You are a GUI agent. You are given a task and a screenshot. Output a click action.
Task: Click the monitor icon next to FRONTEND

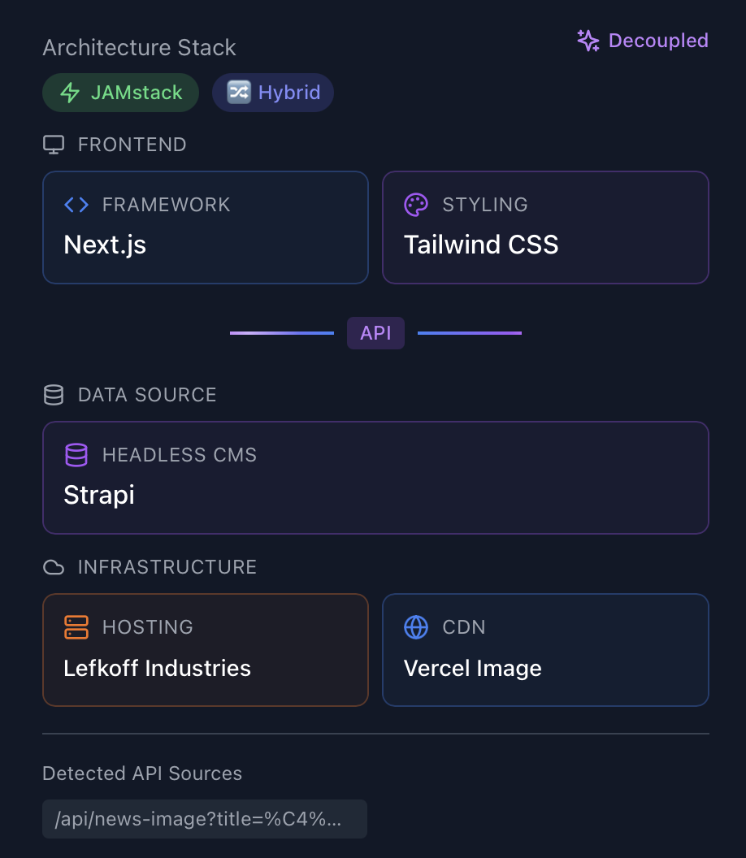tap(54, 145)
